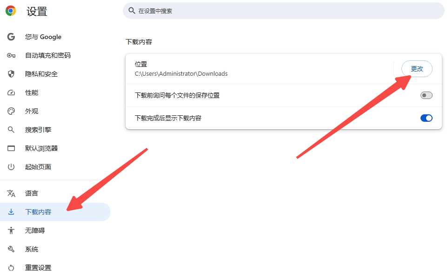Click the magnifier icon in the search box
This screenshot has width=447, height=277.
[132, 11]
